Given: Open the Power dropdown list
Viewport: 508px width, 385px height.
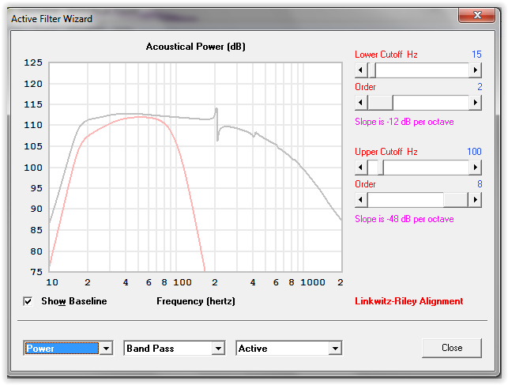Looking at the screenshot, I should click(107, 349).
